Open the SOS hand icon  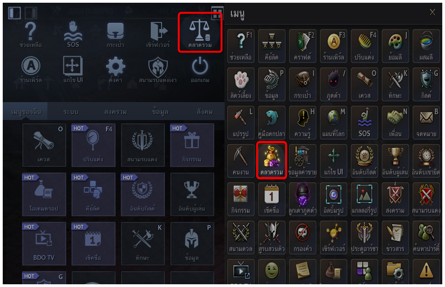click(73, 34)
